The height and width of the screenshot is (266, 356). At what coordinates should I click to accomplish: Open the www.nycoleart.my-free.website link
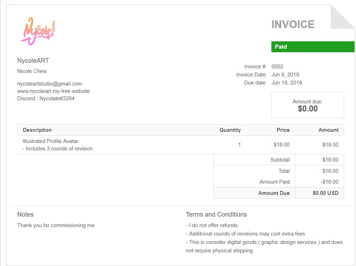(53, 91)
